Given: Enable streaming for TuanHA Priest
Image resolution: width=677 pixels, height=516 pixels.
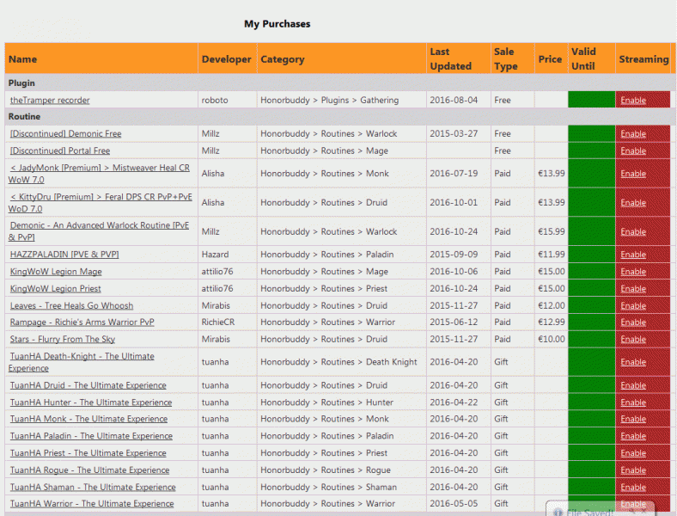Looking at the screenshot, I should (633, 453).
